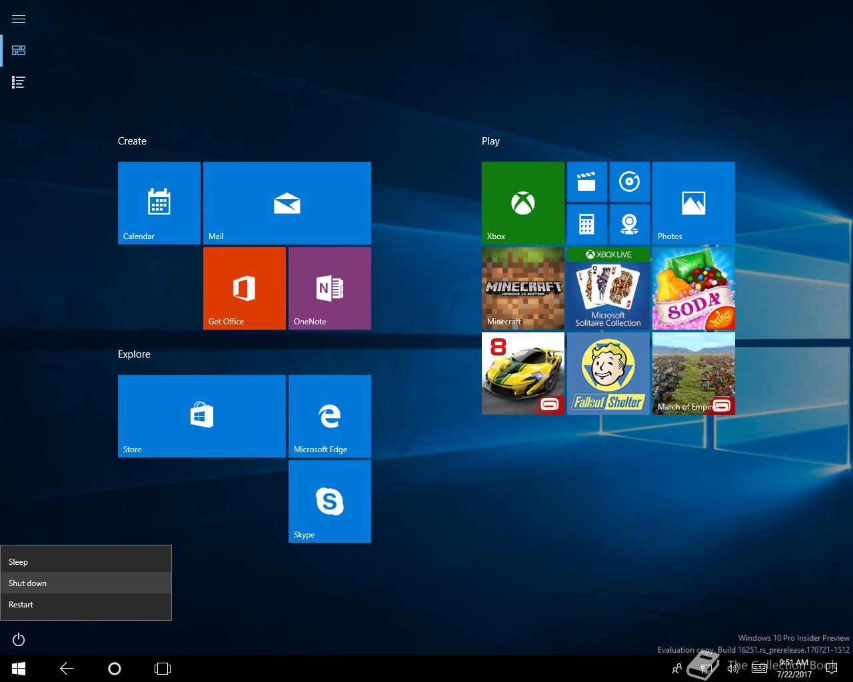This screenshot has width=853, height=682.
Task: Launch Candy Crush Soda Saga tile
Action: coord(694,288)
